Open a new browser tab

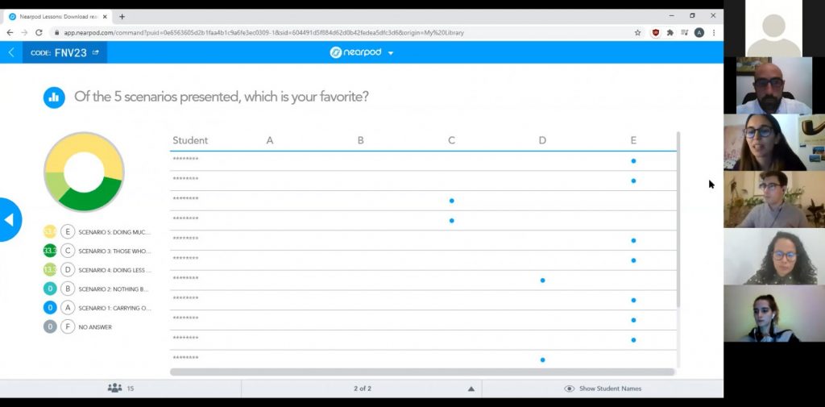(122, 16)
